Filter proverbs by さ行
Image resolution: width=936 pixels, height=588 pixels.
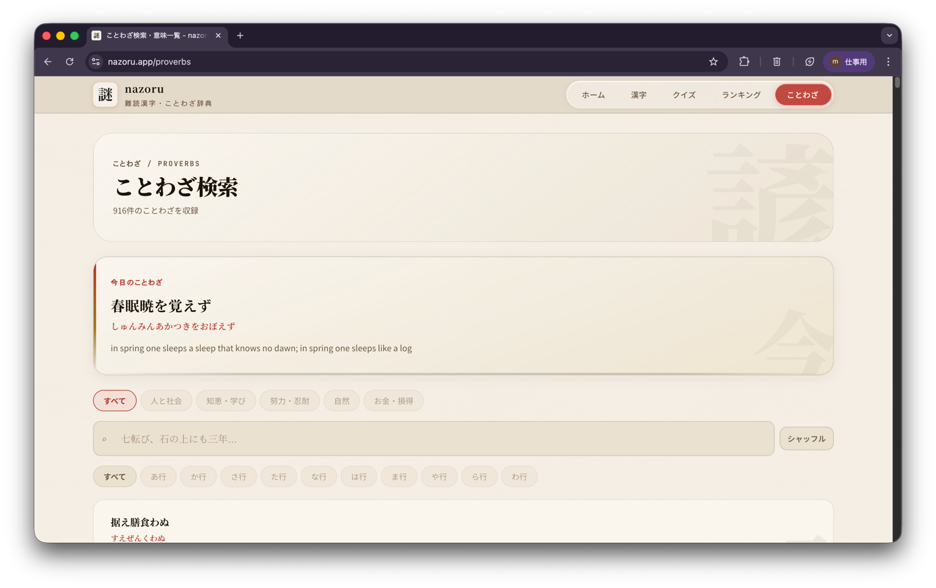pos(239,476)
